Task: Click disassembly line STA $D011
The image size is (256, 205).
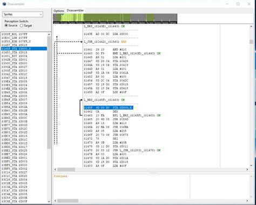Action: [x=106, y=146]
